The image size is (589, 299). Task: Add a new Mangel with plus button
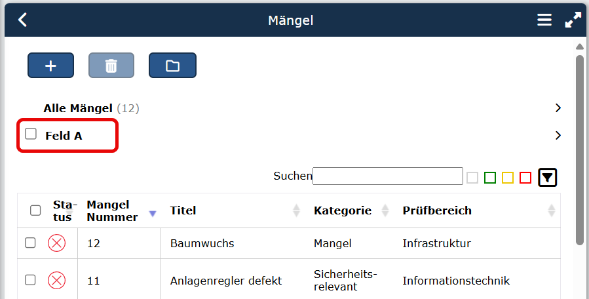[x=50, y=66]
